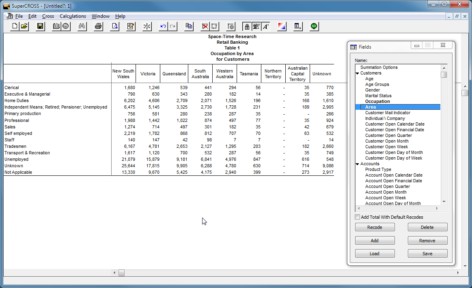
Task: Click the Undo arrow icon
Action: (x=163, y=26)
